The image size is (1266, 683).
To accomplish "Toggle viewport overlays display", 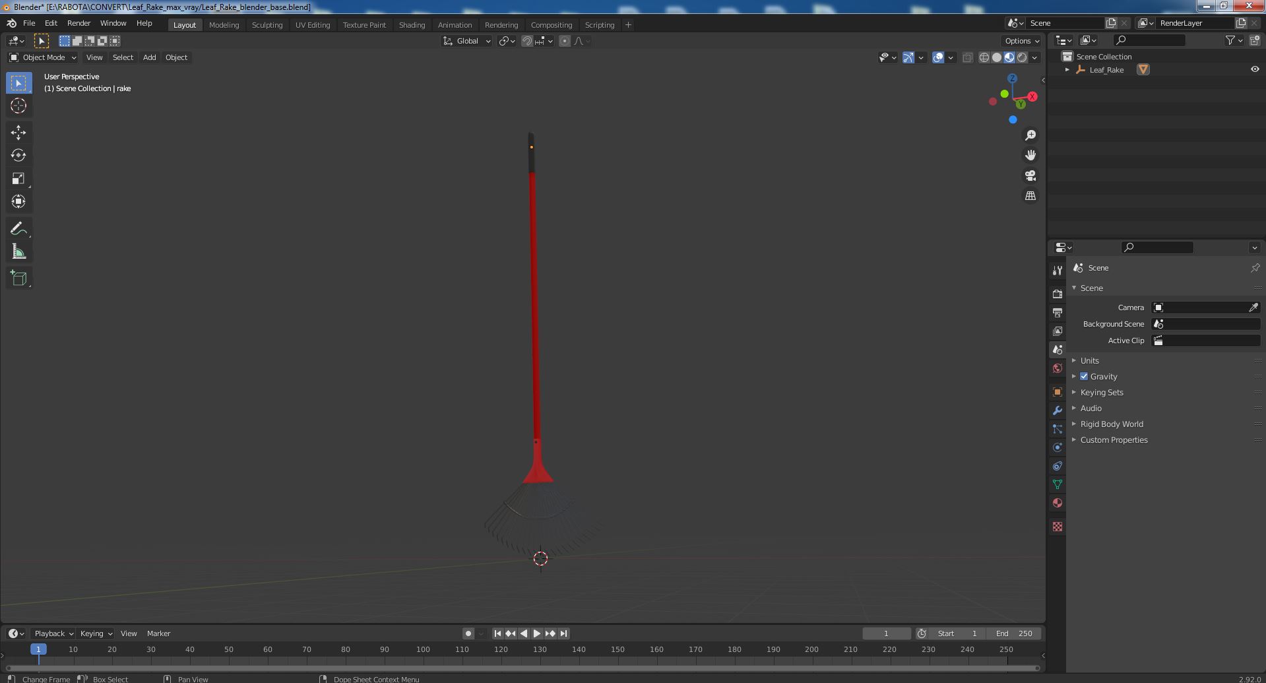I will pos(938,57).
